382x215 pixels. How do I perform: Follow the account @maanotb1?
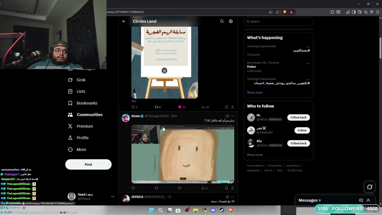[302, 130]
